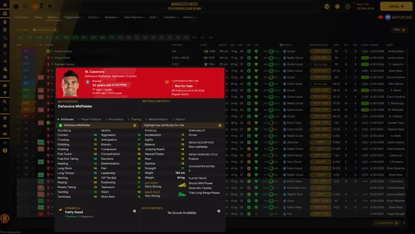Click the Man Utd crest at sidebar bottom
Viewport: 415px width, 234px height.
pos(5,218)
